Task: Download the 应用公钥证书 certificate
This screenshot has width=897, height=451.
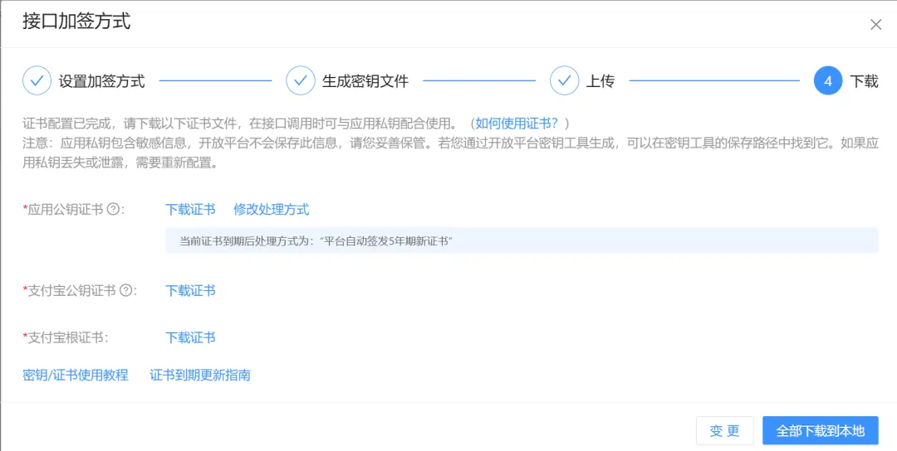Action: [190, 210]
